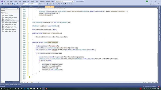Open Add to Source Control dropdown
The width and height of the screenshot is (161, 90).
pos(150,87)
